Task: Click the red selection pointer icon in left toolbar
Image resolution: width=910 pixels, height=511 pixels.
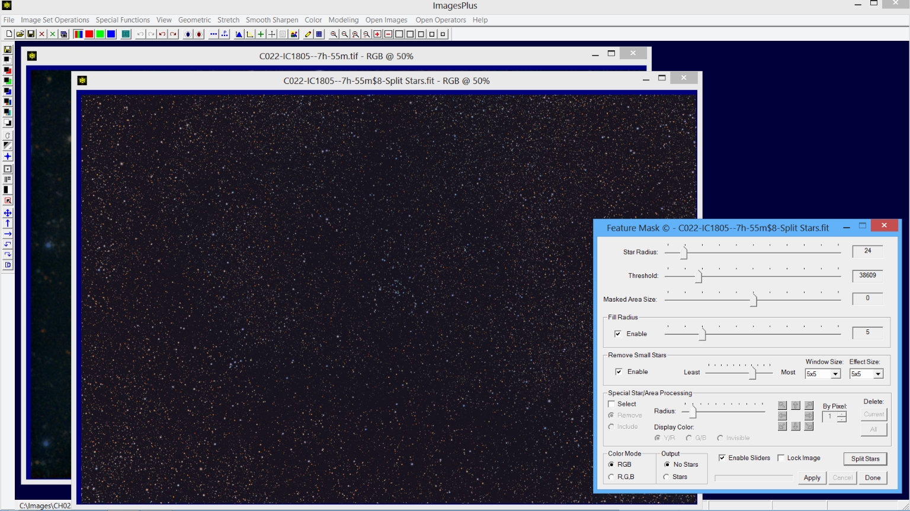Action: [x=8, y=200]
